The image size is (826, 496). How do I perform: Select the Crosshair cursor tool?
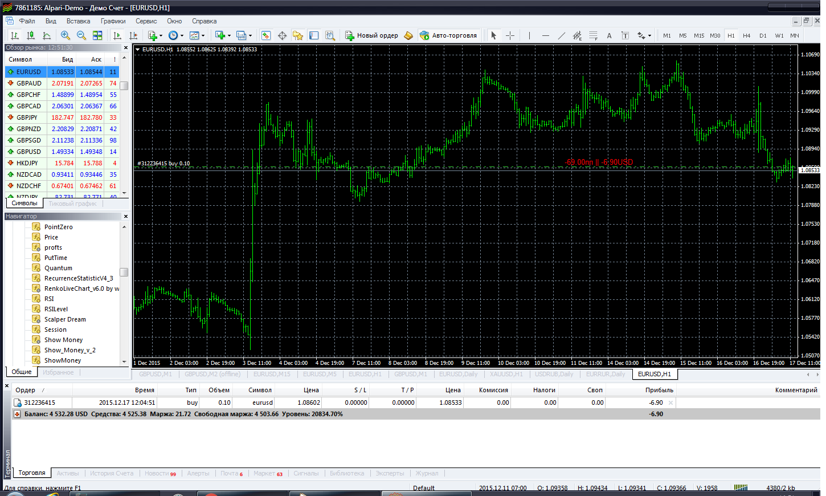510,35
